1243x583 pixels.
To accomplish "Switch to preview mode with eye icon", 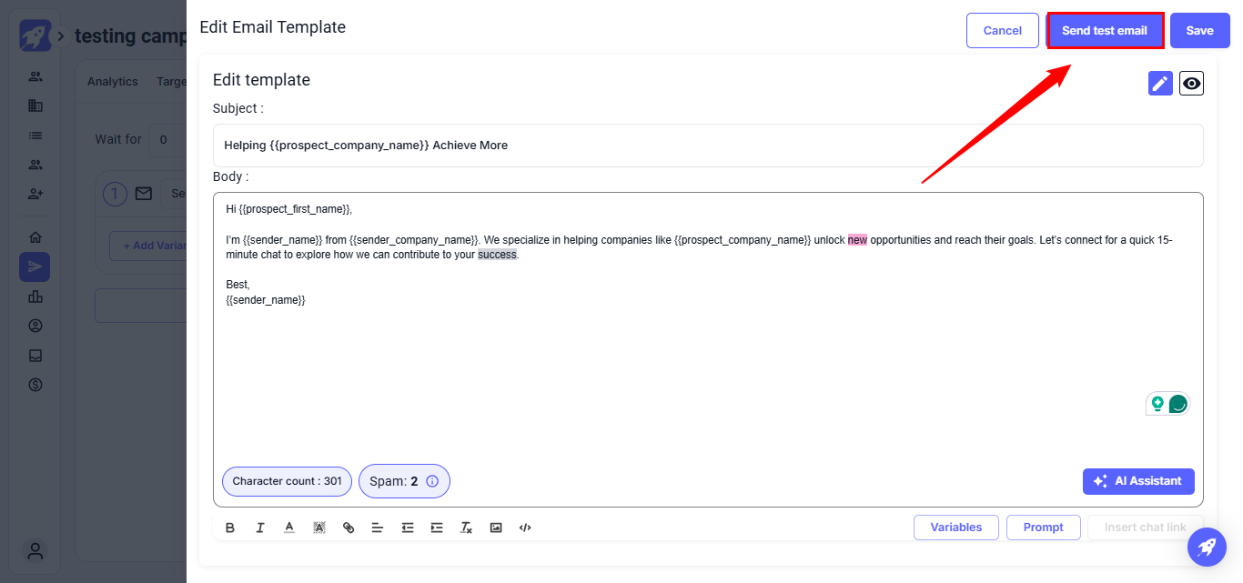I will click(x=1191, y=84).
